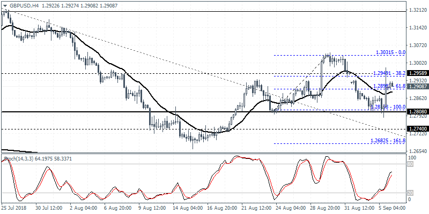Click the 30 Jul 12:00 time label

click(x=49, y=208)
